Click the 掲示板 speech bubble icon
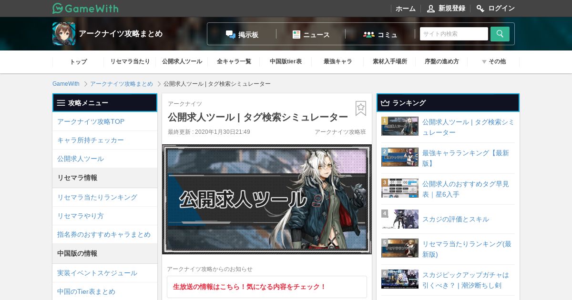572x300 pixels. tap(231, 34)
